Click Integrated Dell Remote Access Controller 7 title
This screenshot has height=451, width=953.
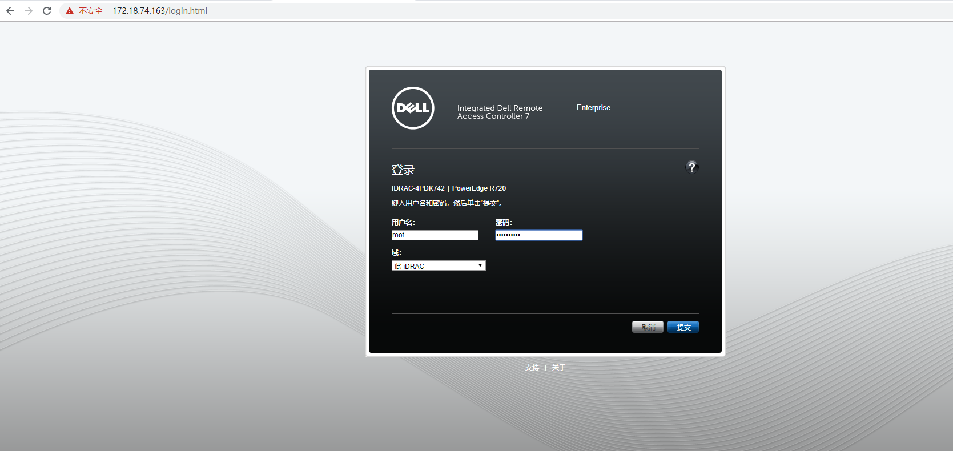point(500,112)
